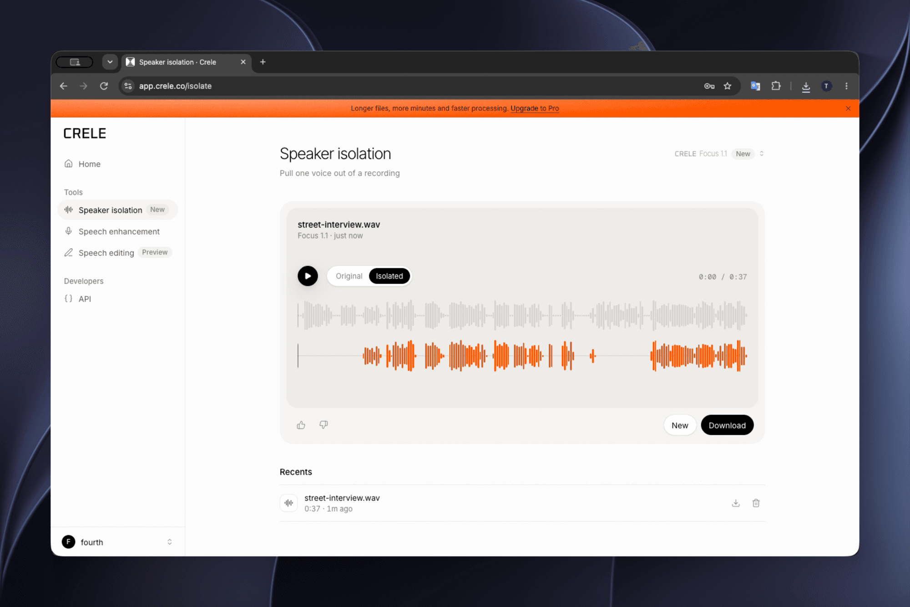Click waveform icon of recent file
Viewport: 910px width, 607px height.
click(x=288, y=503)
